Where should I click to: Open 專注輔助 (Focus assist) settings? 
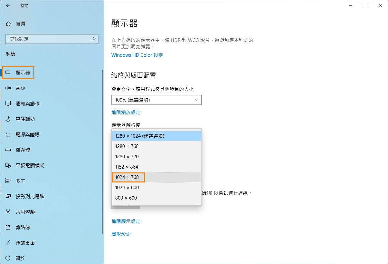(x=20, y=119)
